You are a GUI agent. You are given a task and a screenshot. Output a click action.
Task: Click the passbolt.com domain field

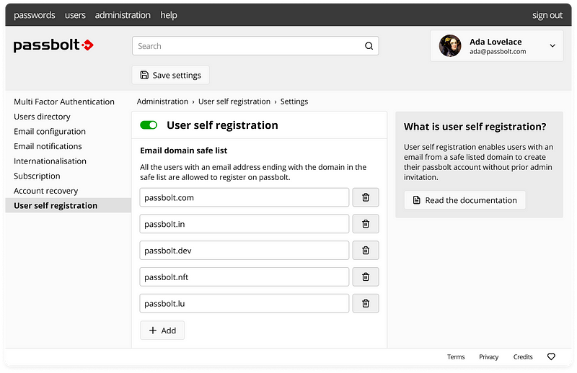click(x=245, y=197)
